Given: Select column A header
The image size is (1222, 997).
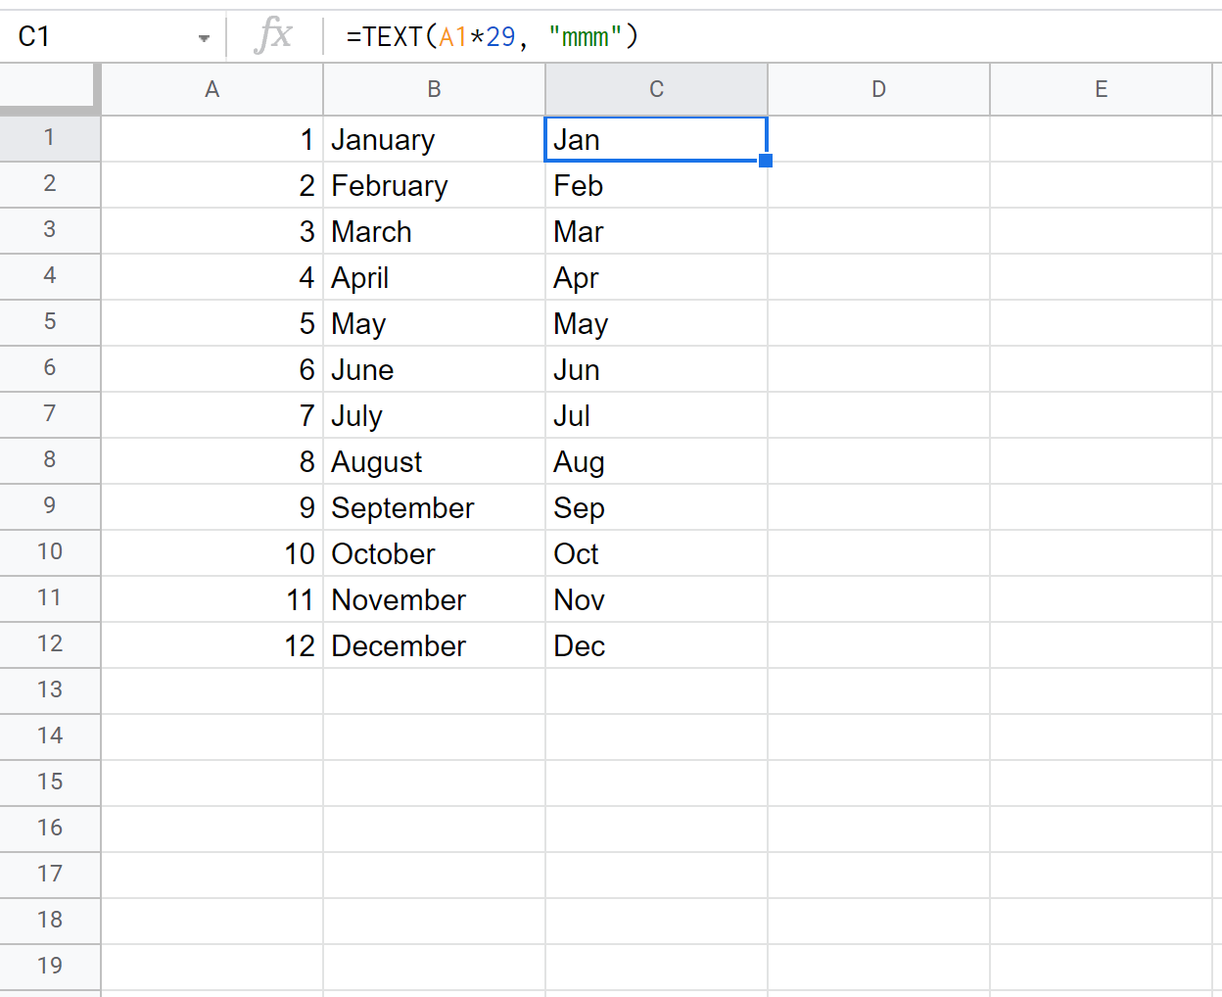Looking at the screenshot, I should 211,89.
